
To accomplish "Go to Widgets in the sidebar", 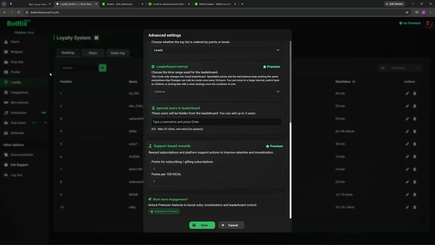I will point(16,52).
